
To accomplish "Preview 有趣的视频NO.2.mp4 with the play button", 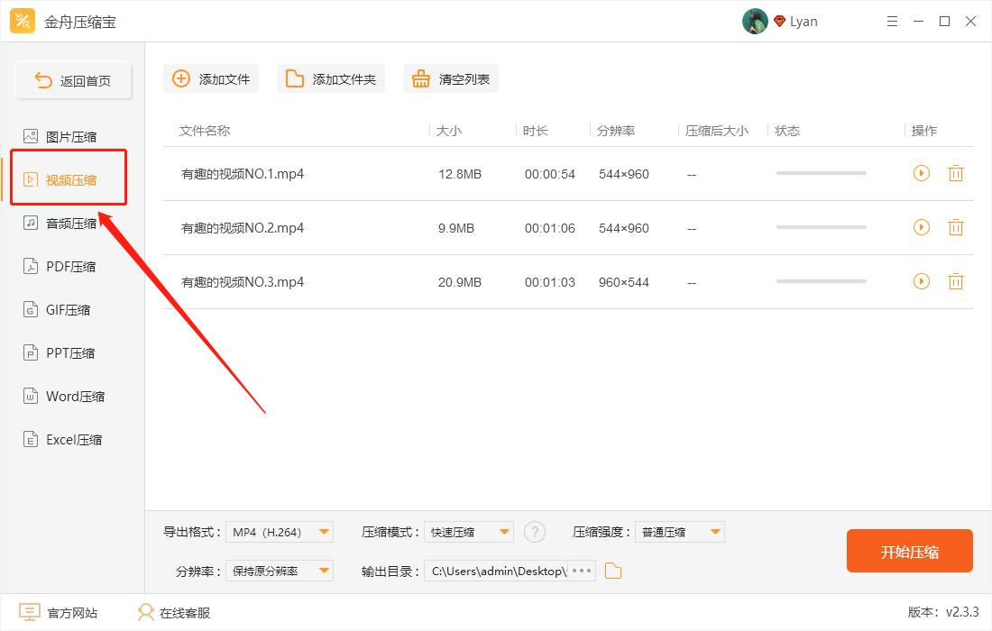I will coord(921,227).
